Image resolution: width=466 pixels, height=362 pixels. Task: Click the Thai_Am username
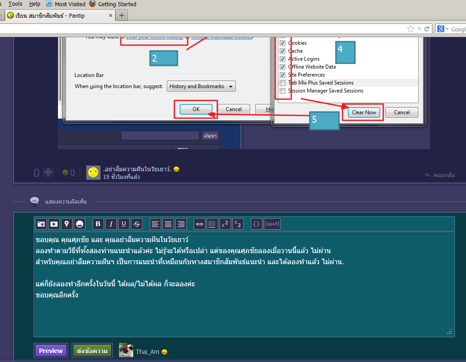(x=147, y=352)
